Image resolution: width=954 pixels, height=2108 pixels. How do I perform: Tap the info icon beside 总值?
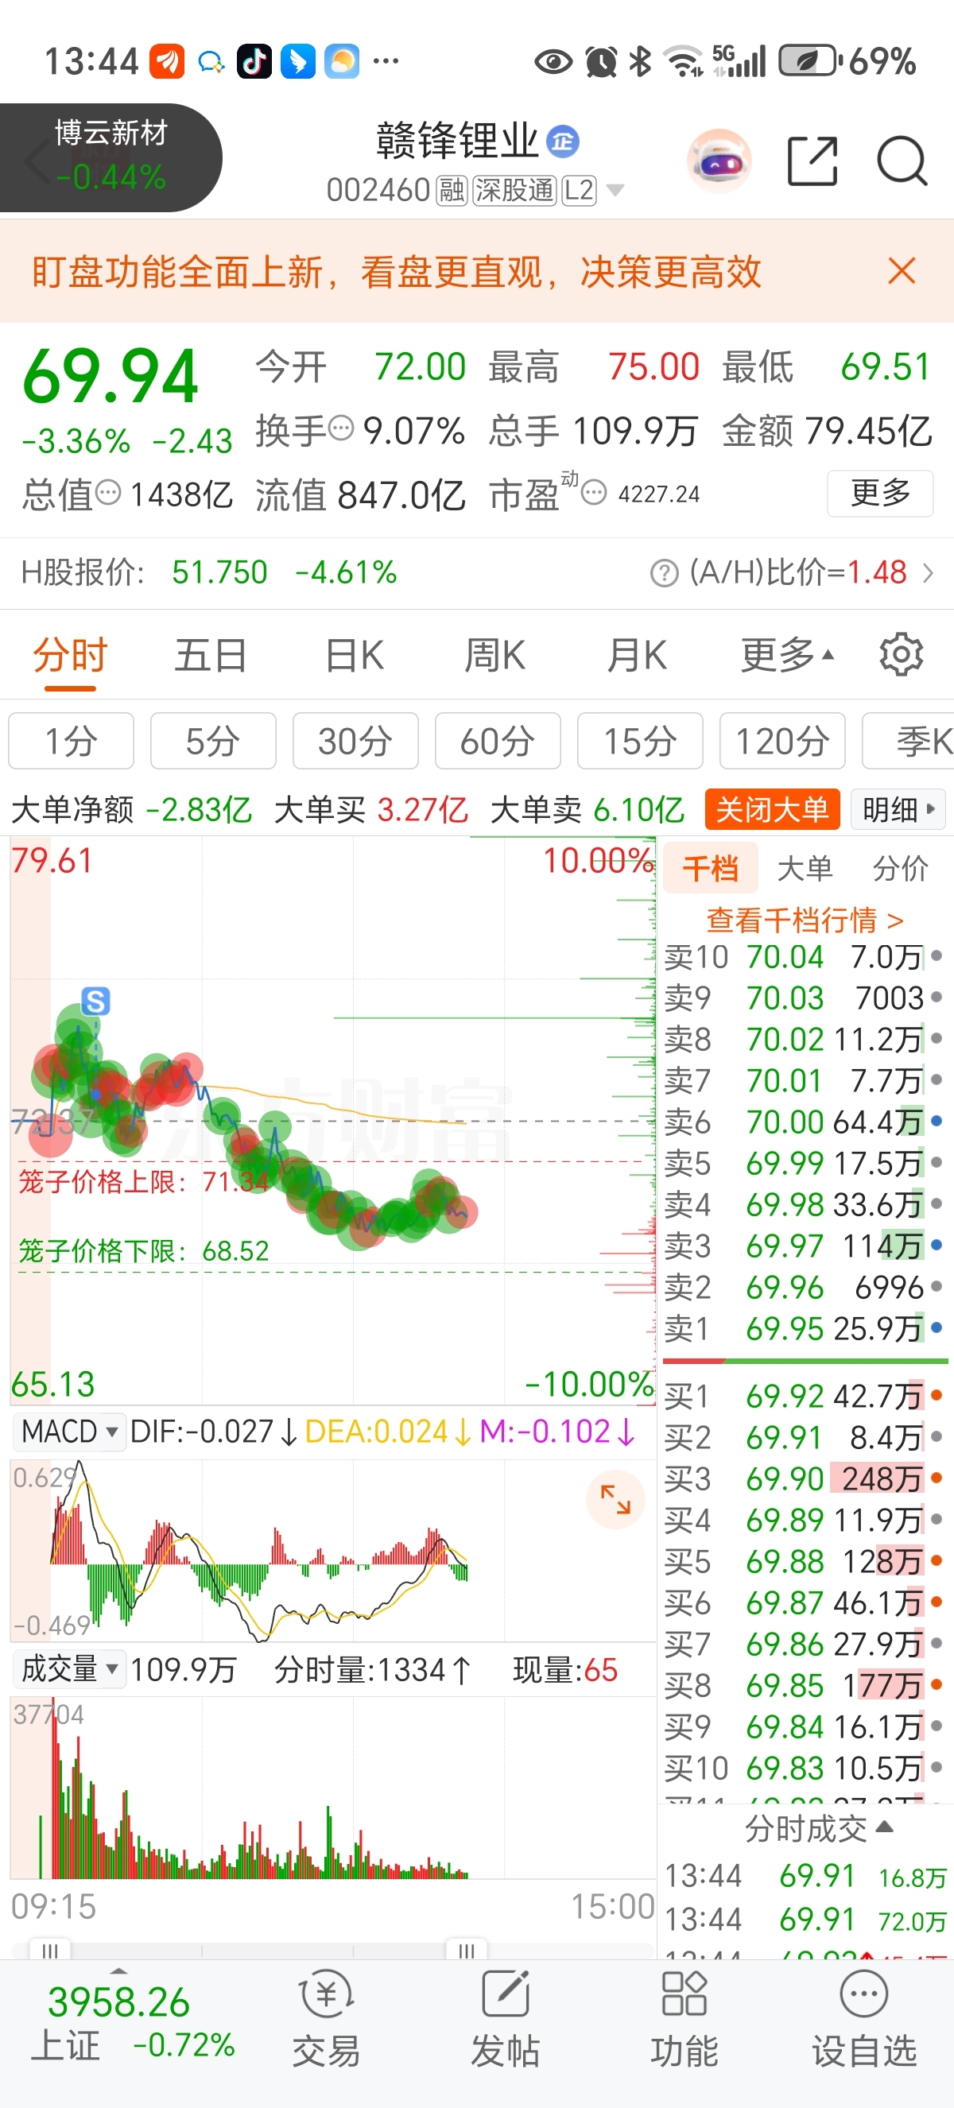click(108, 493)
